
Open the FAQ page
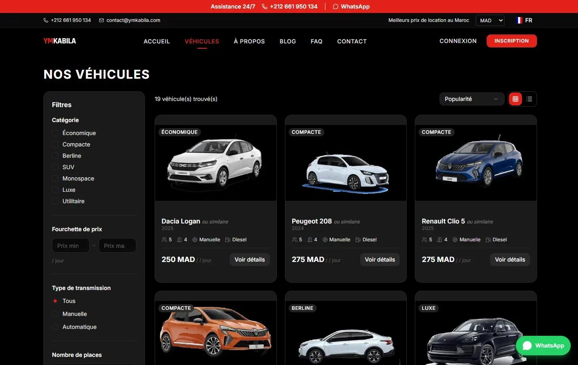point(317,41)
